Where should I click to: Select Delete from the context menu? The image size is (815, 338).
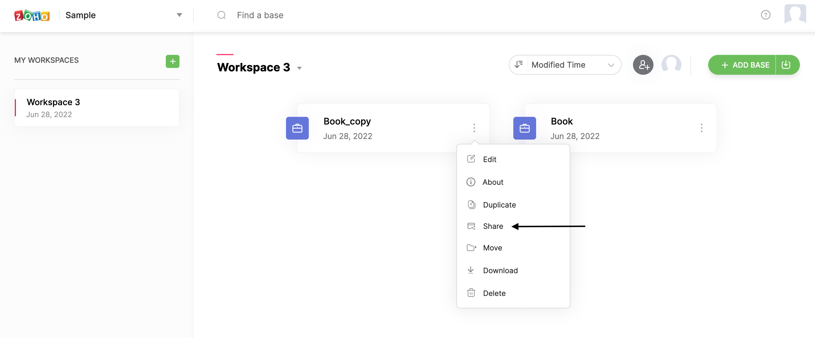point(494,293)
